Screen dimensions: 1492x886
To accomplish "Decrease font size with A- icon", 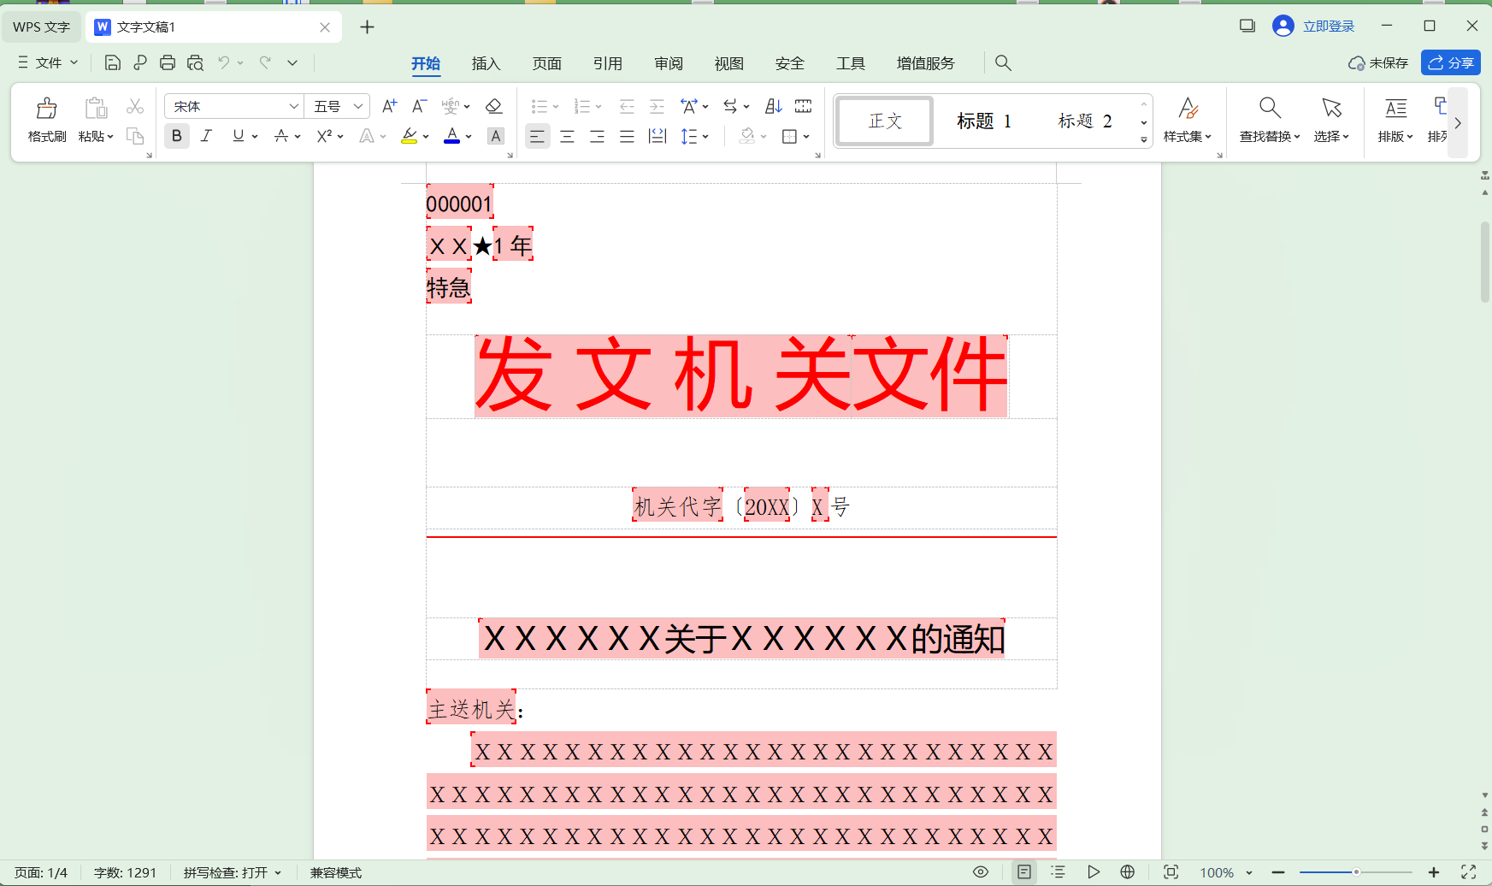I will tap(419, 106).
